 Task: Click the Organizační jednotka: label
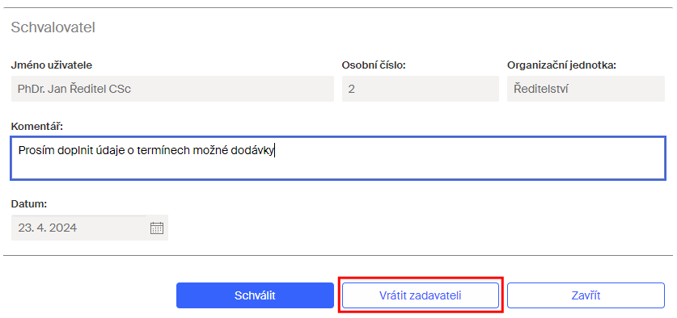561,65
